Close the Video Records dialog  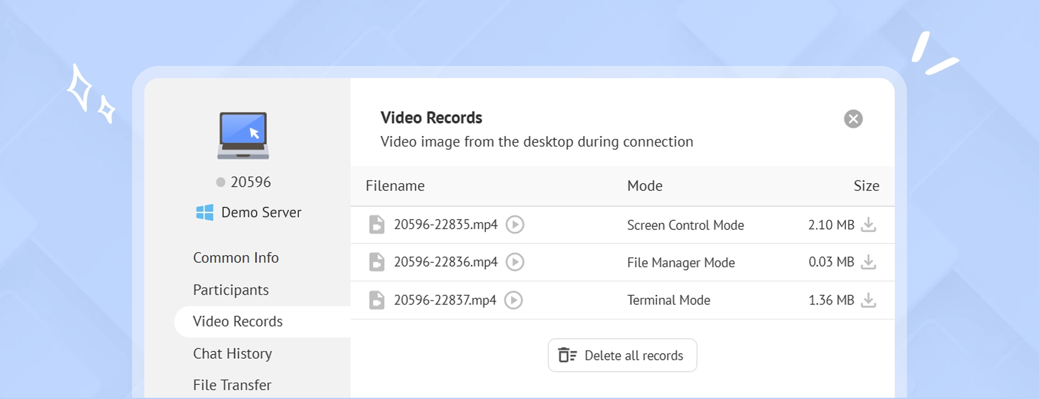pyautogui.click(x=853, y=119)
